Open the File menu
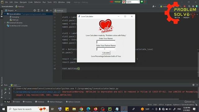The width and height of the screenshot is (199, 112). (x=6, y=2)
